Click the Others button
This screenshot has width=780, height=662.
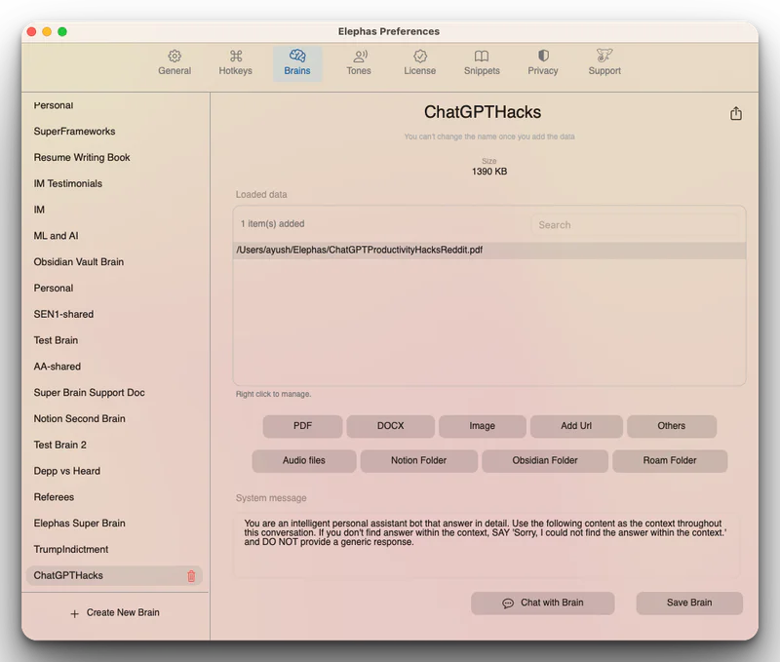coord(672,426)
